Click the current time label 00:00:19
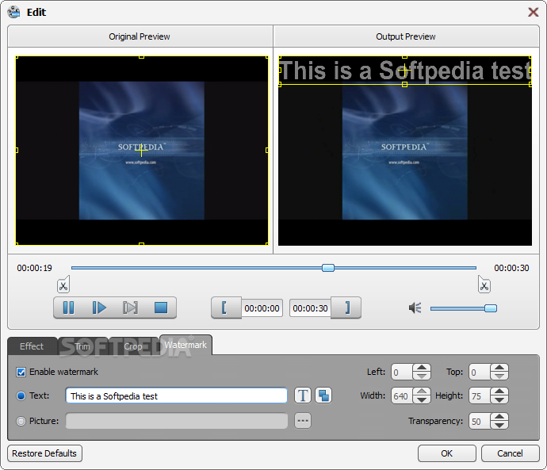Screen dimensions: 547x470 (x=35, y=268)
